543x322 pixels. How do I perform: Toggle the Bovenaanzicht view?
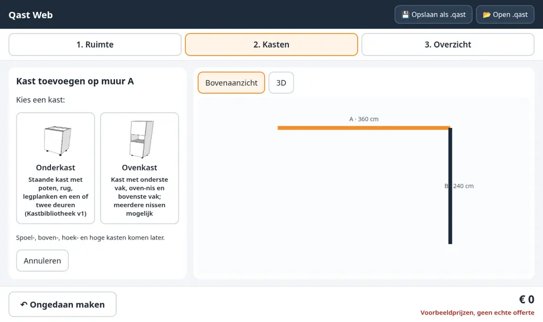231,82
